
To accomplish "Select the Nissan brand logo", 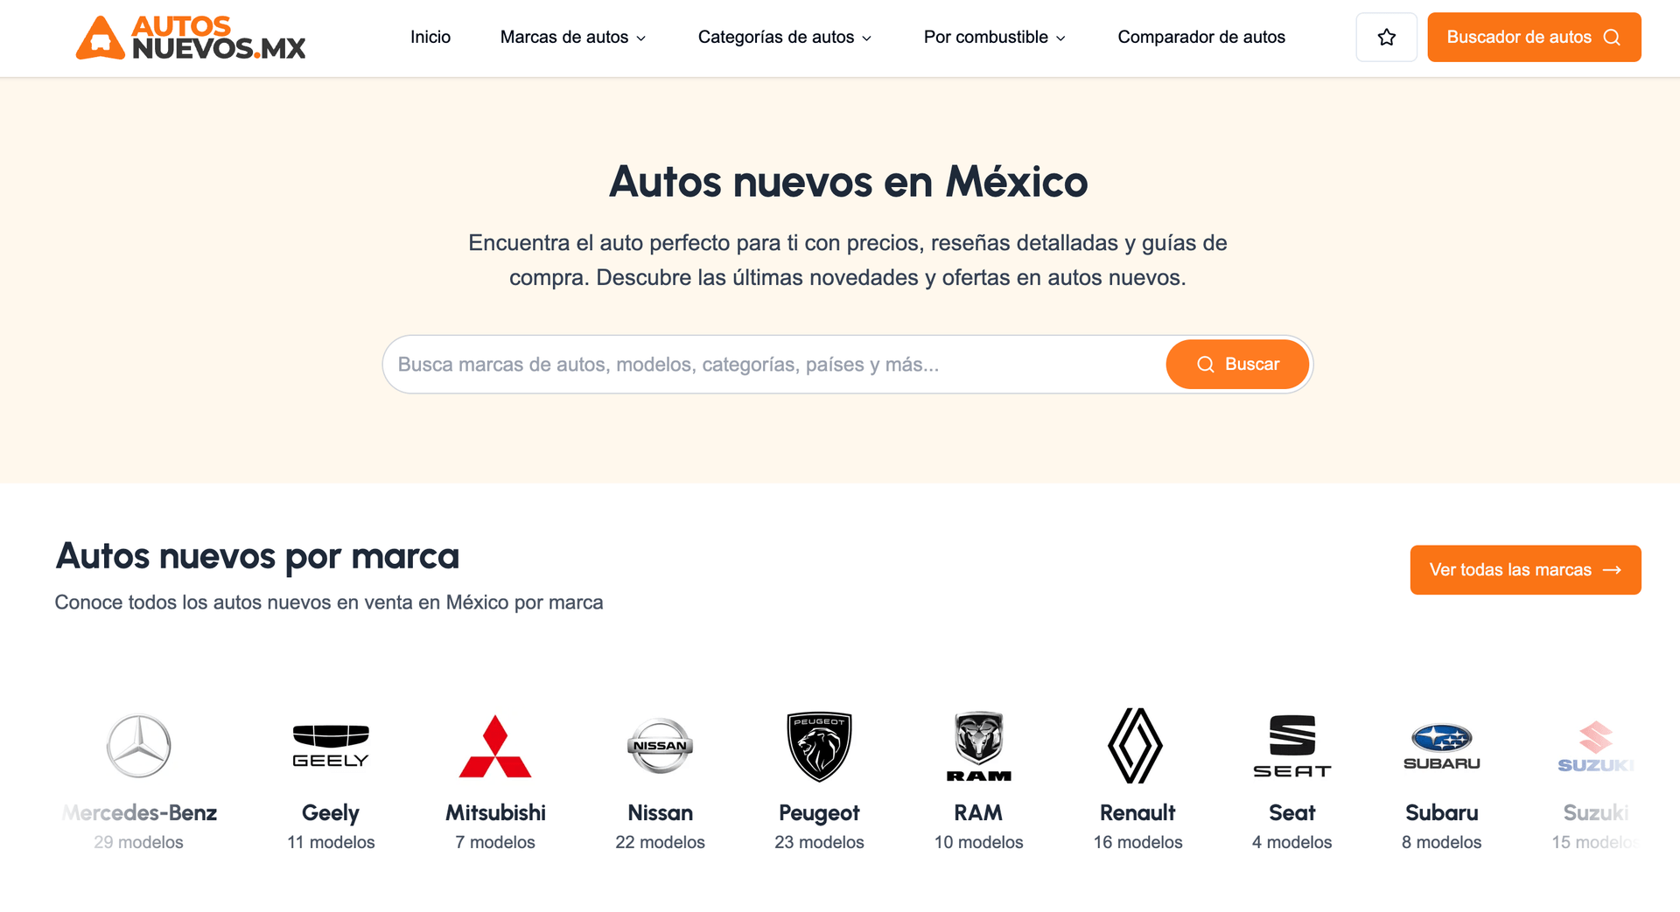I will [660, 746].
